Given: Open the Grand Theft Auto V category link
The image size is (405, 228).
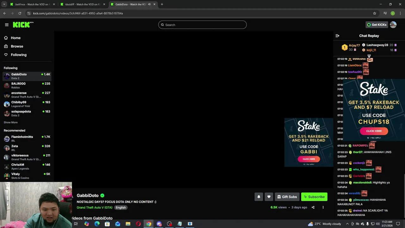Looking at the screenshot, I should pos(94,207).
